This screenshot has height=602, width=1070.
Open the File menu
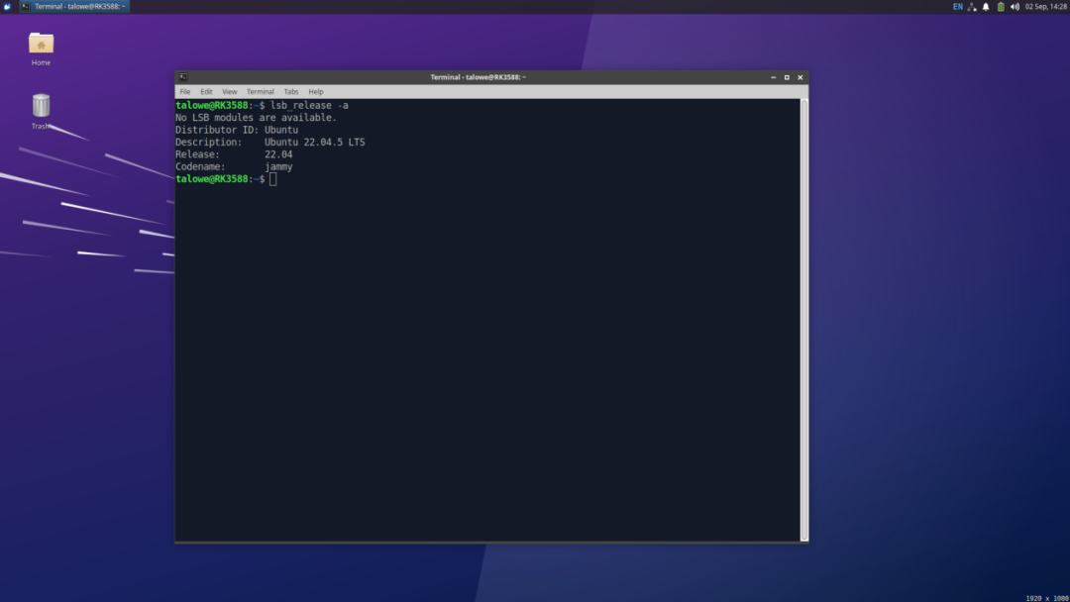click(185, 92)
